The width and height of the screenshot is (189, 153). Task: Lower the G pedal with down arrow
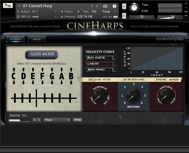pos(52,82)
